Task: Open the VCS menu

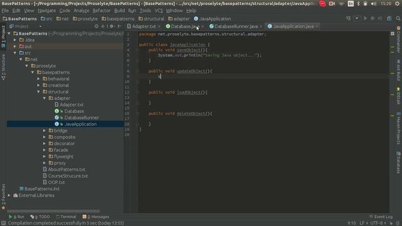Action: point(158,11)
